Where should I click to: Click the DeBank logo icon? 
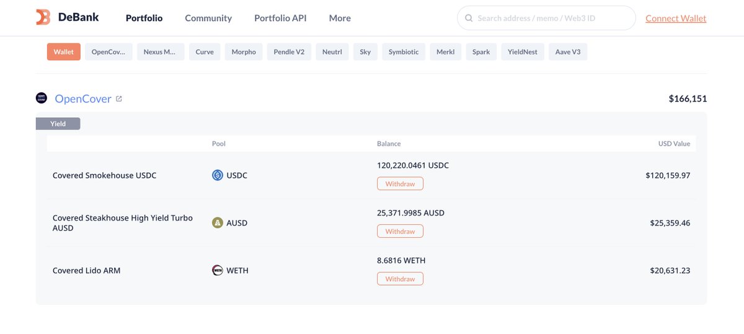(43, 18)
